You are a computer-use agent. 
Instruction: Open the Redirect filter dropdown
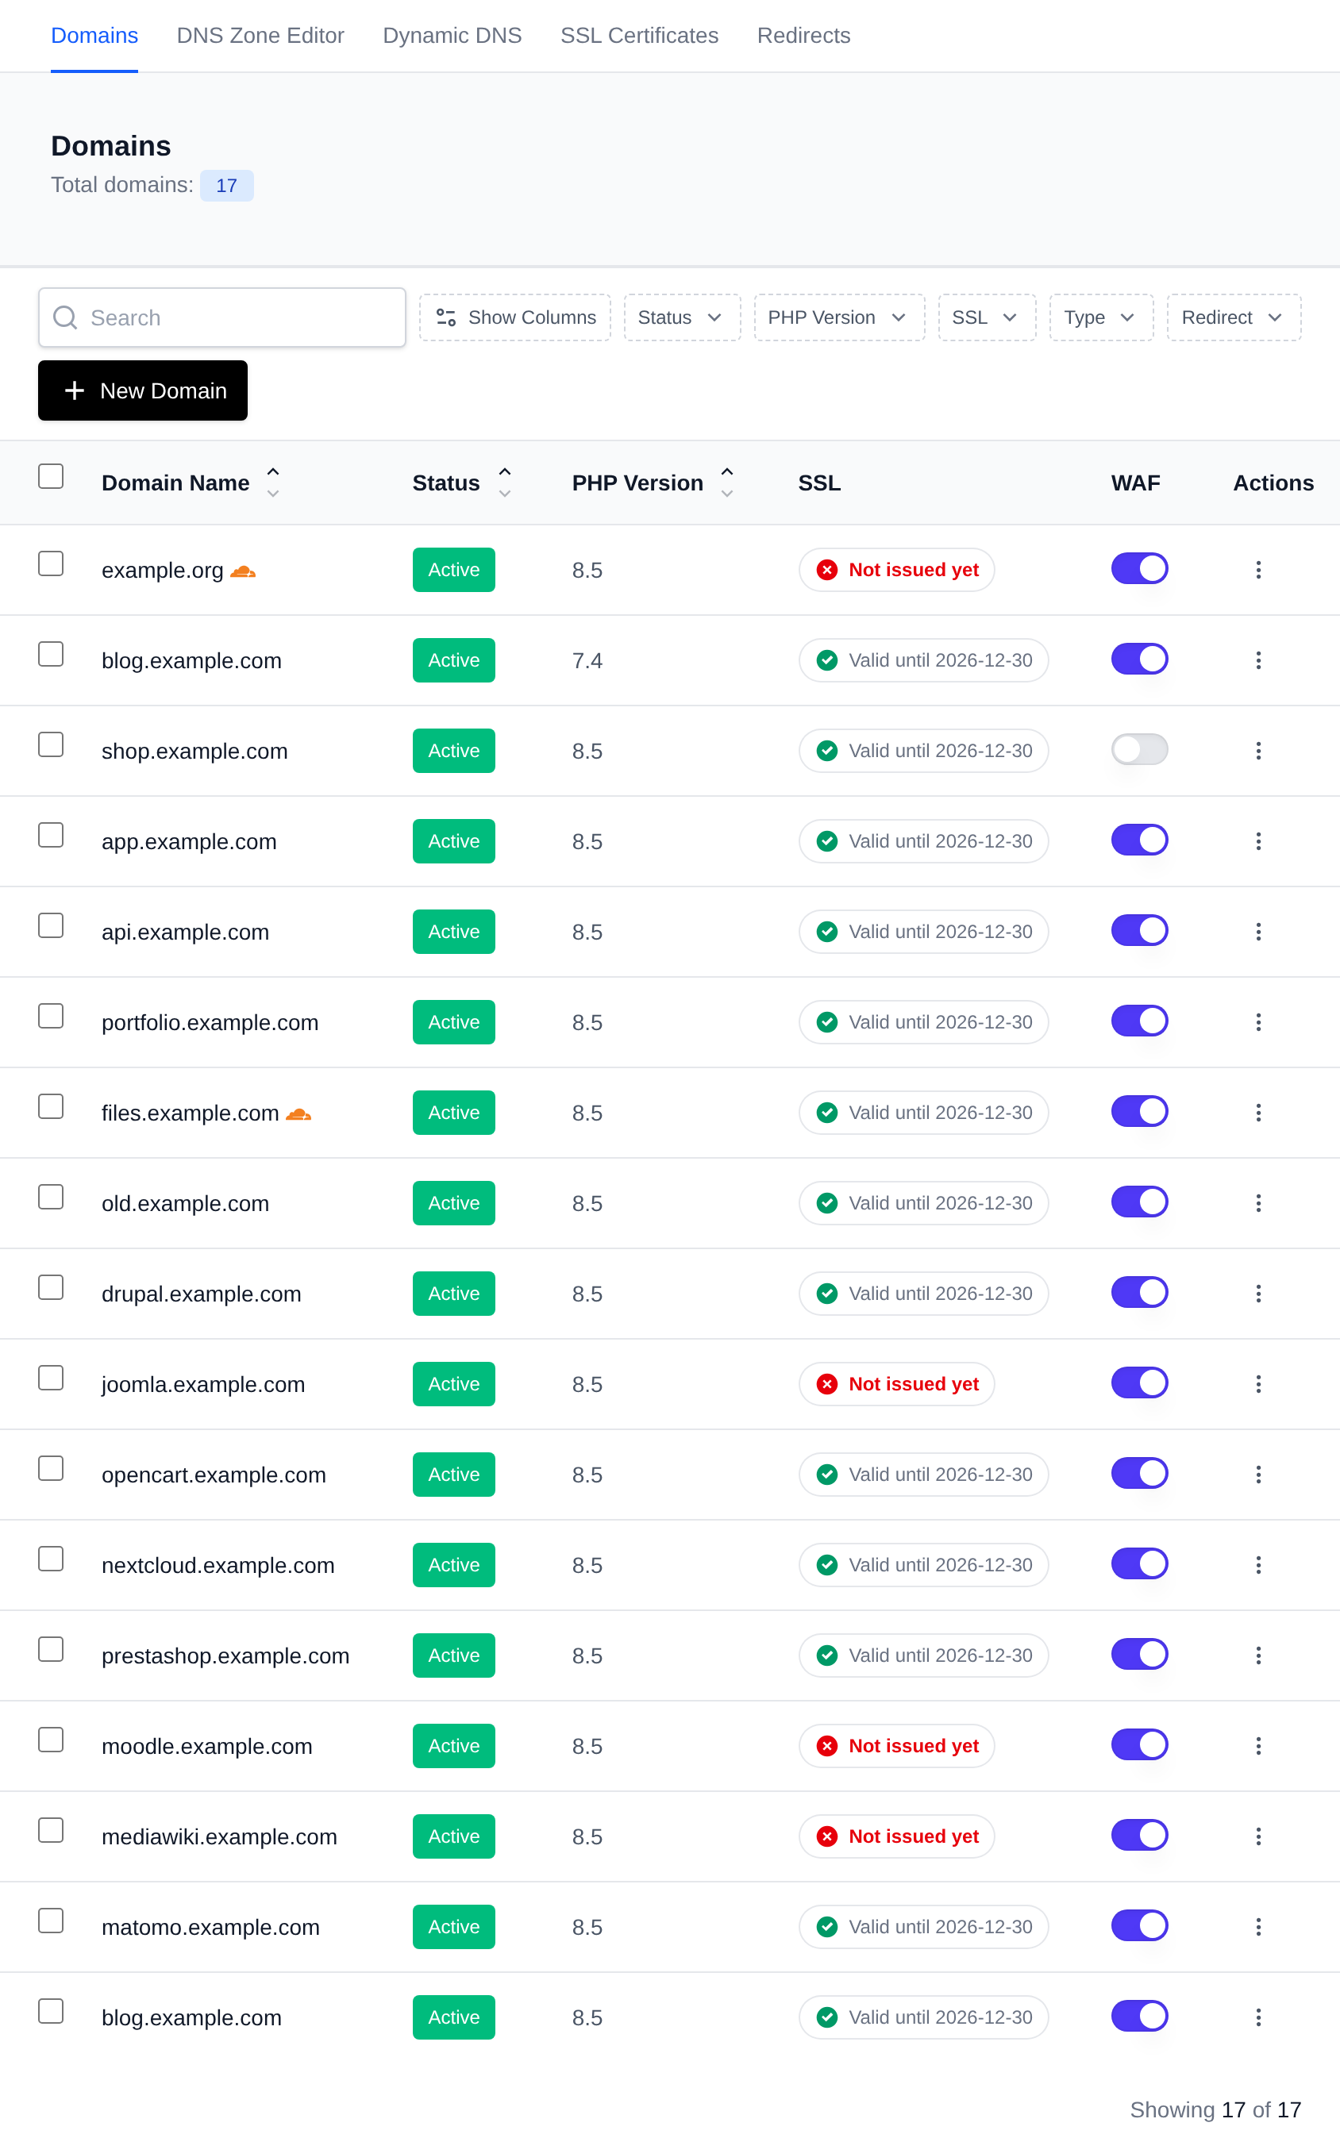pyautogui.click(x=1233, y=317)
